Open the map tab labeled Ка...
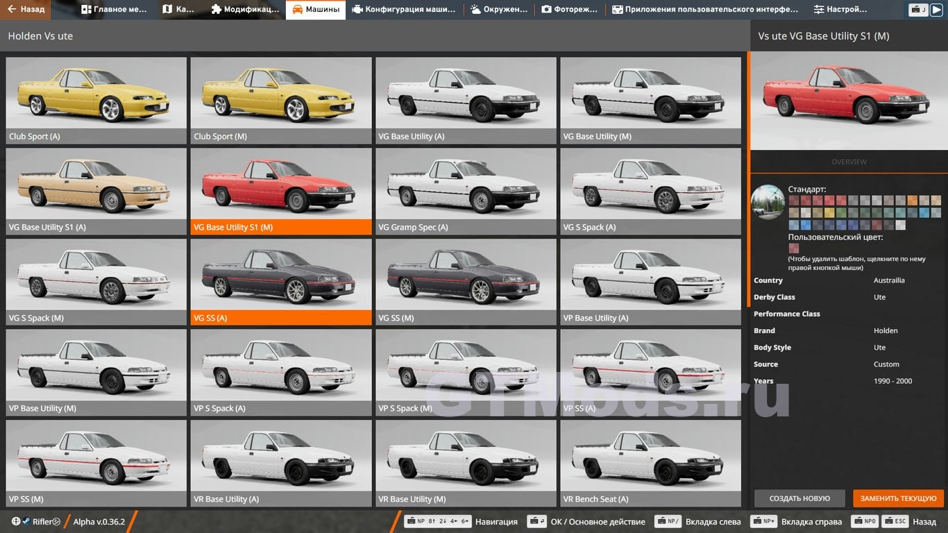 coord(178,10)
